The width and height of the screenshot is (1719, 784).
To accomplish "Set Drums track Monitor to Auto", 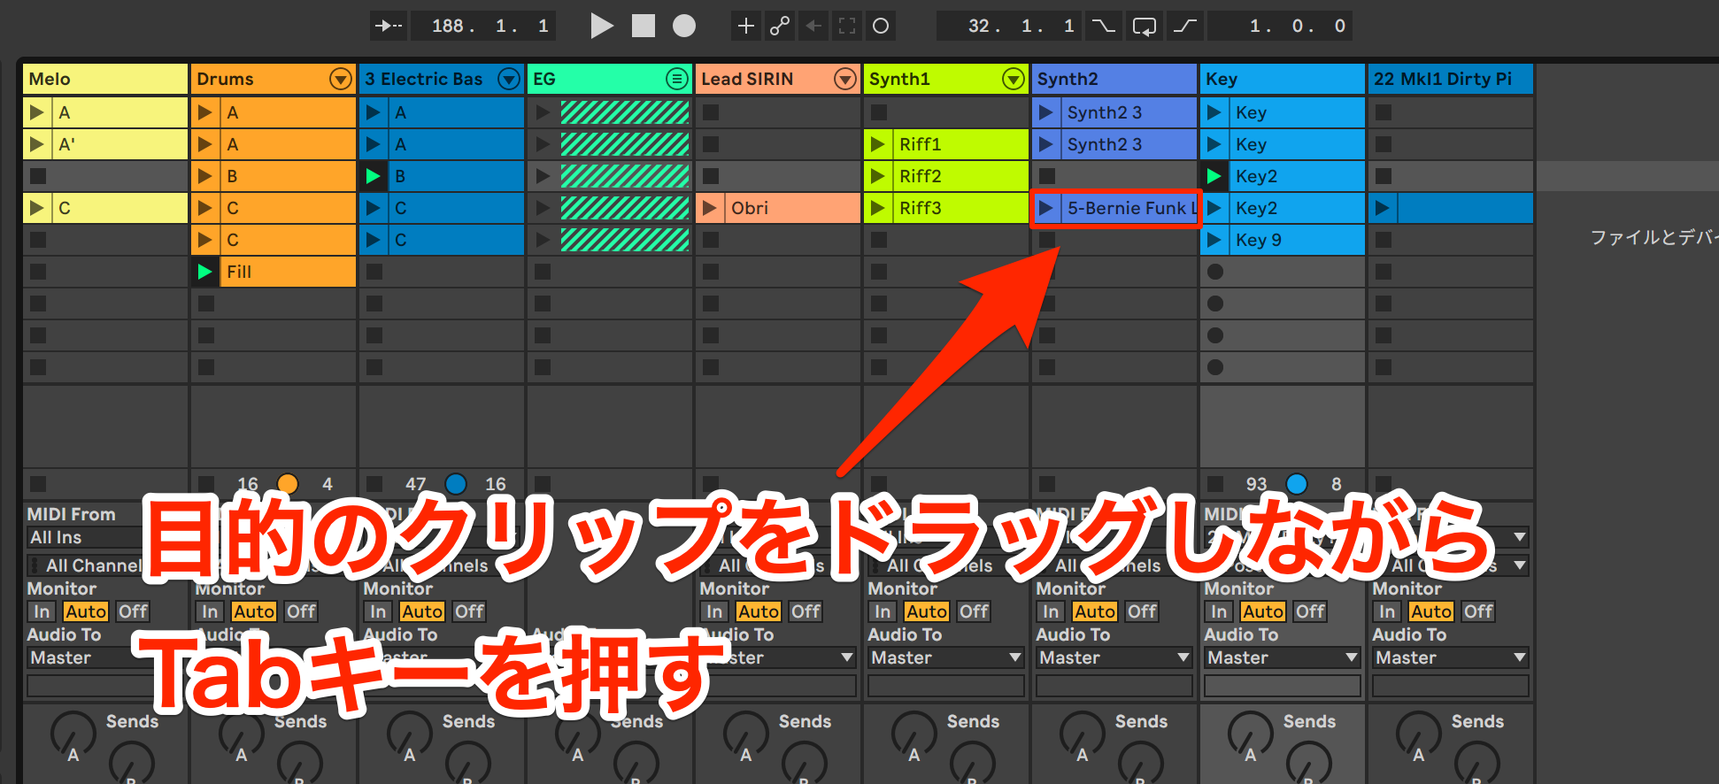I will pos(254,611).
